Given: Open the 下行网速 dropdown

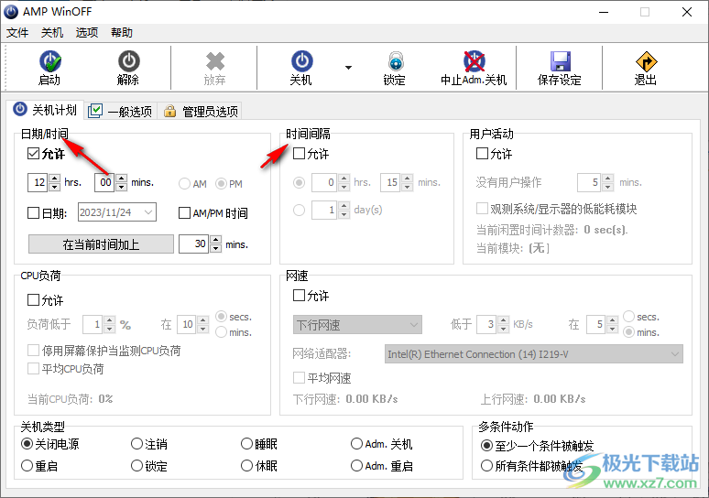Looking at the screenshot, I should click(357, 324).
